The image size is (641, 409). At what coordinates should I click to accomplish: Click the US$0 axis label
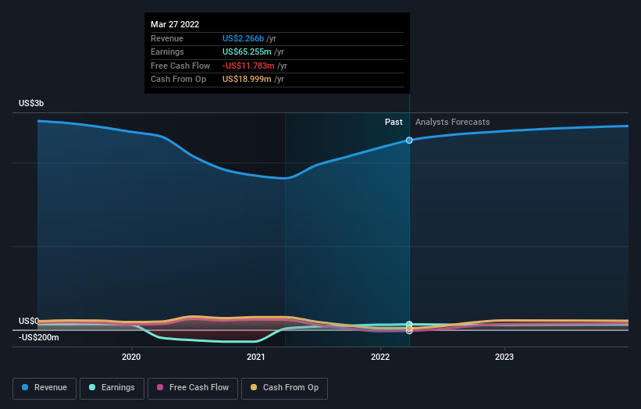tap(29, 321)
